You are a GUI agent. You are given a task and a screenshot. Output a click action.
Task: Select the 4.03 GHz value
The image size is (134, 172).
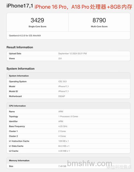click(63, 126)
